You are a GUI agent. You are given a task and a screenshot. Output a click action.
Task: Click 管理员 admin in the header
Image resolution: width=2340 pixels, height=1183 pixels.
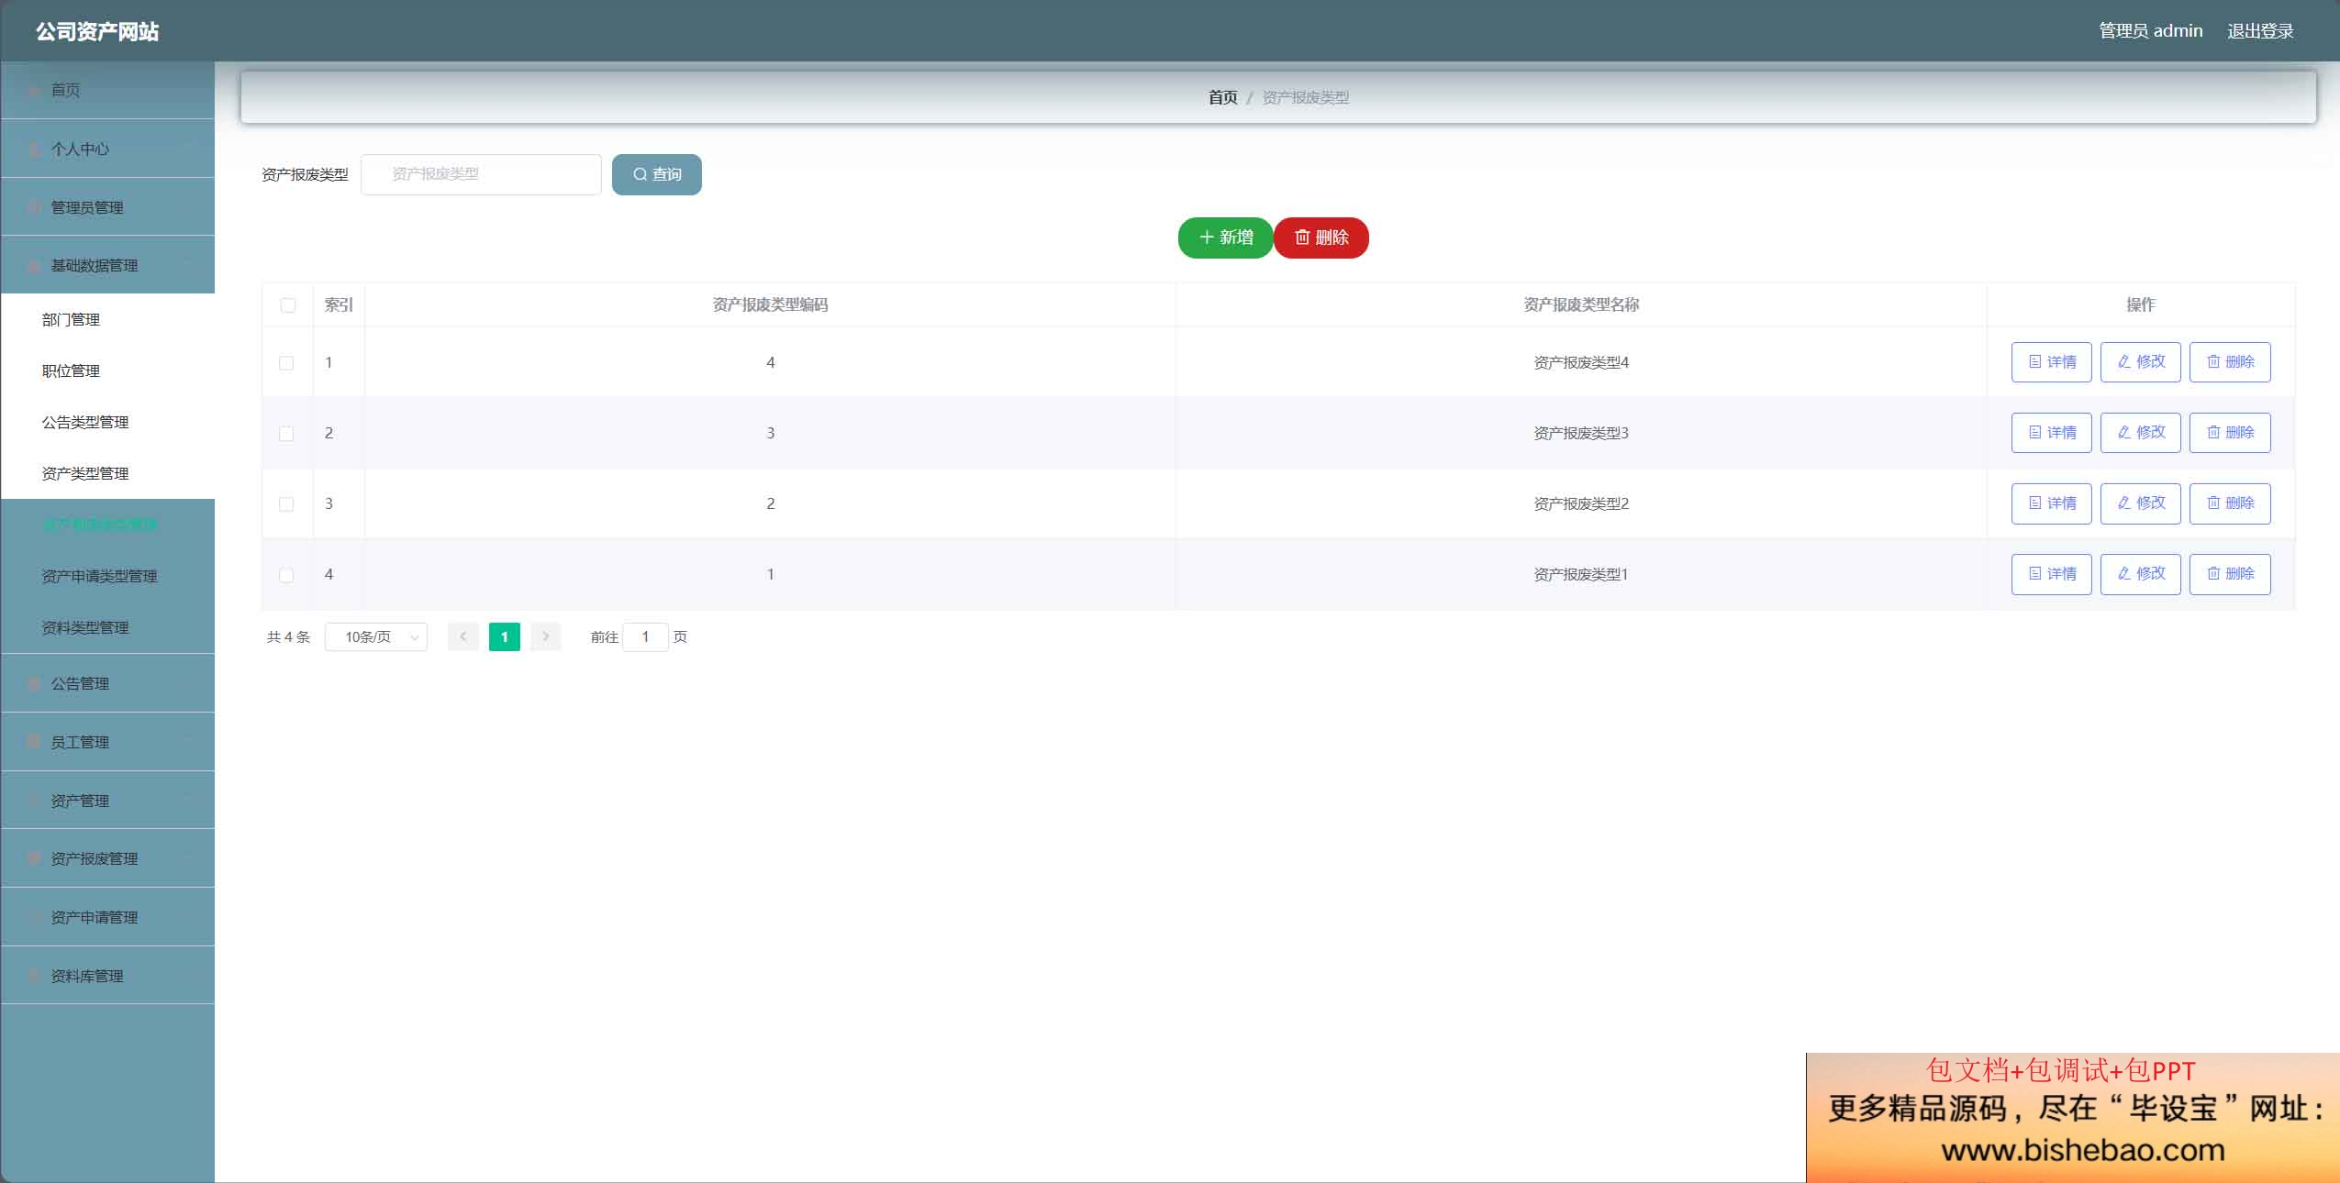[x=2150, y=31]
